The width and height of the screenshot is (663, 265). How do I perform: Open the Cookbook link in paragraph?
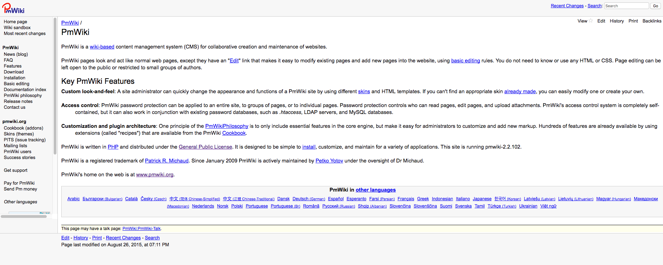click(234, 133)
